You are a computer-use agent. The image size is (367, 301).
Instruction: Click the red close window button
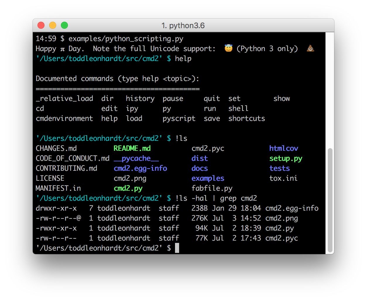[x=41, y=26]
